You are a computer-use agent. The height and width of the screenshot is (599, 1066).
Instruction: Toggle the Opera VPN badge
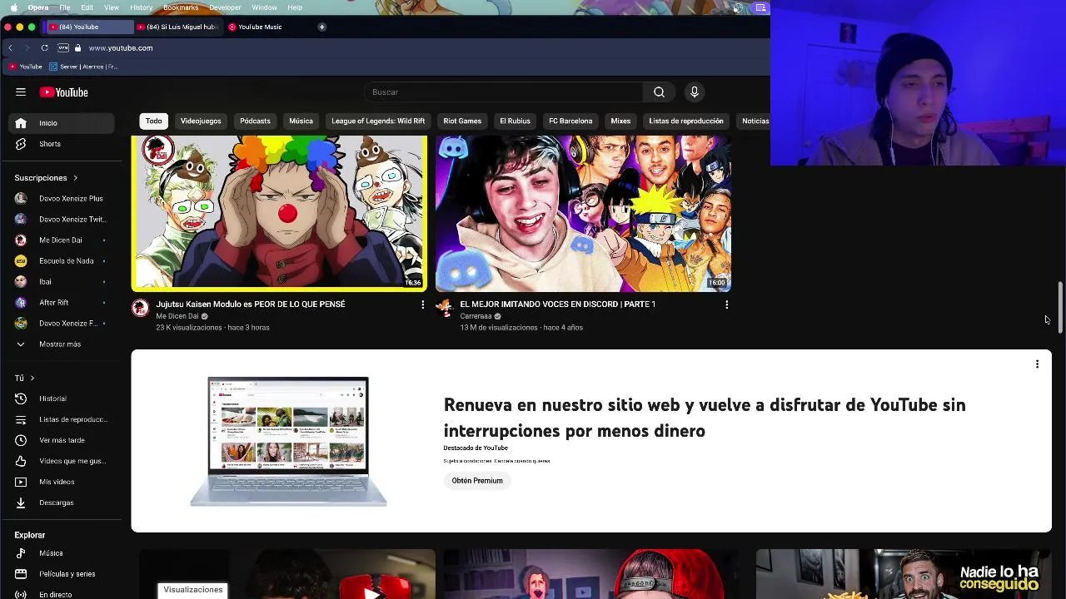coord(63,48)
